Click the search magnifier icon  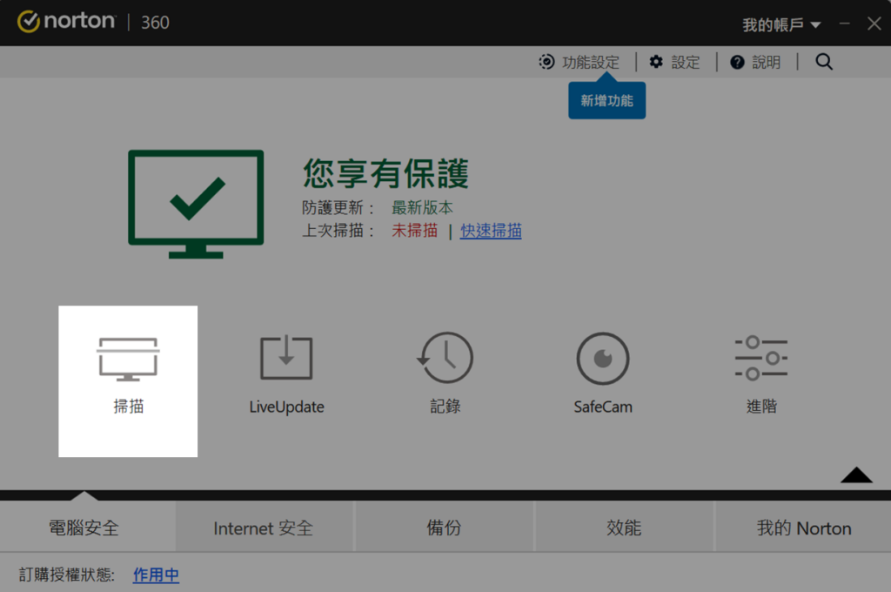click(x=824, y=62)
